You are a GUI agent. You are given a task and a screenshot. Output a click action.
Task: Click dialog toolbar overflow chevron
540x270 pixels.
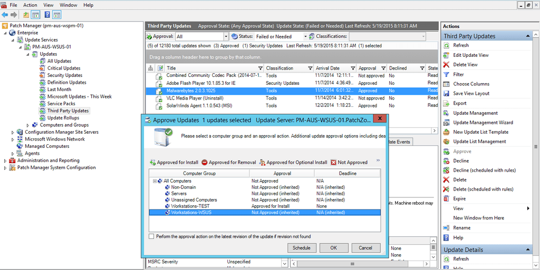(x=378, y=161)
